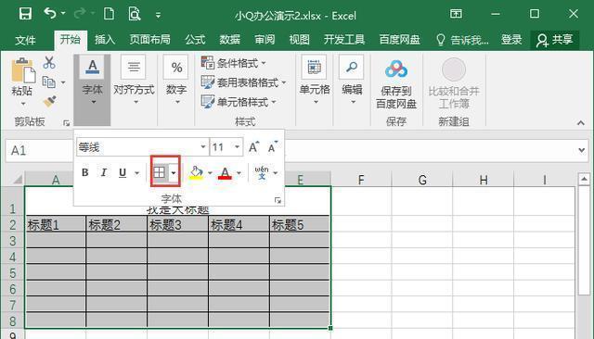Click the Decrease Font Size icon
594x339 pixels.
273,147
